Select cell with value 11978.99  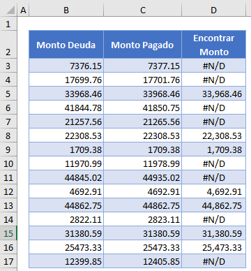click(143, 163)
